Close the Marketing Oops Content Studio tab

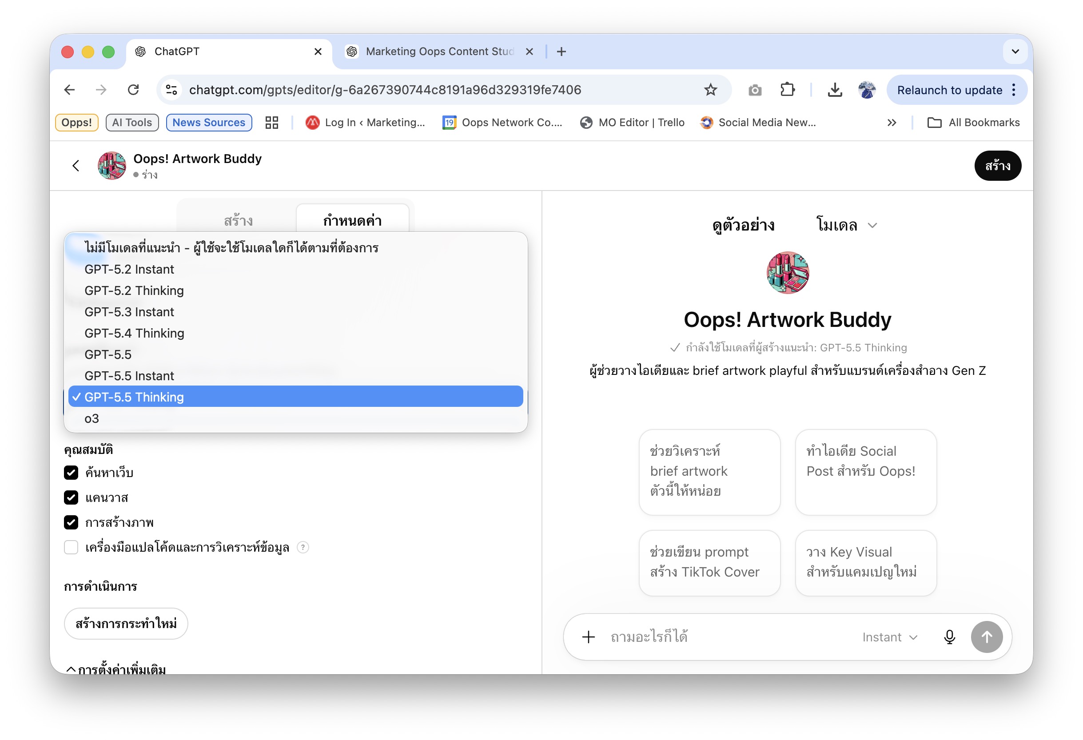[x=530, y=51]
